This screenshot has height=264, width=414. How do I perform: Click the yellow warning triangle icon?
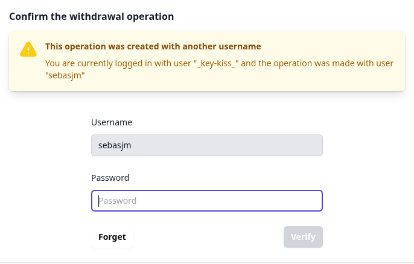point(28,49)
